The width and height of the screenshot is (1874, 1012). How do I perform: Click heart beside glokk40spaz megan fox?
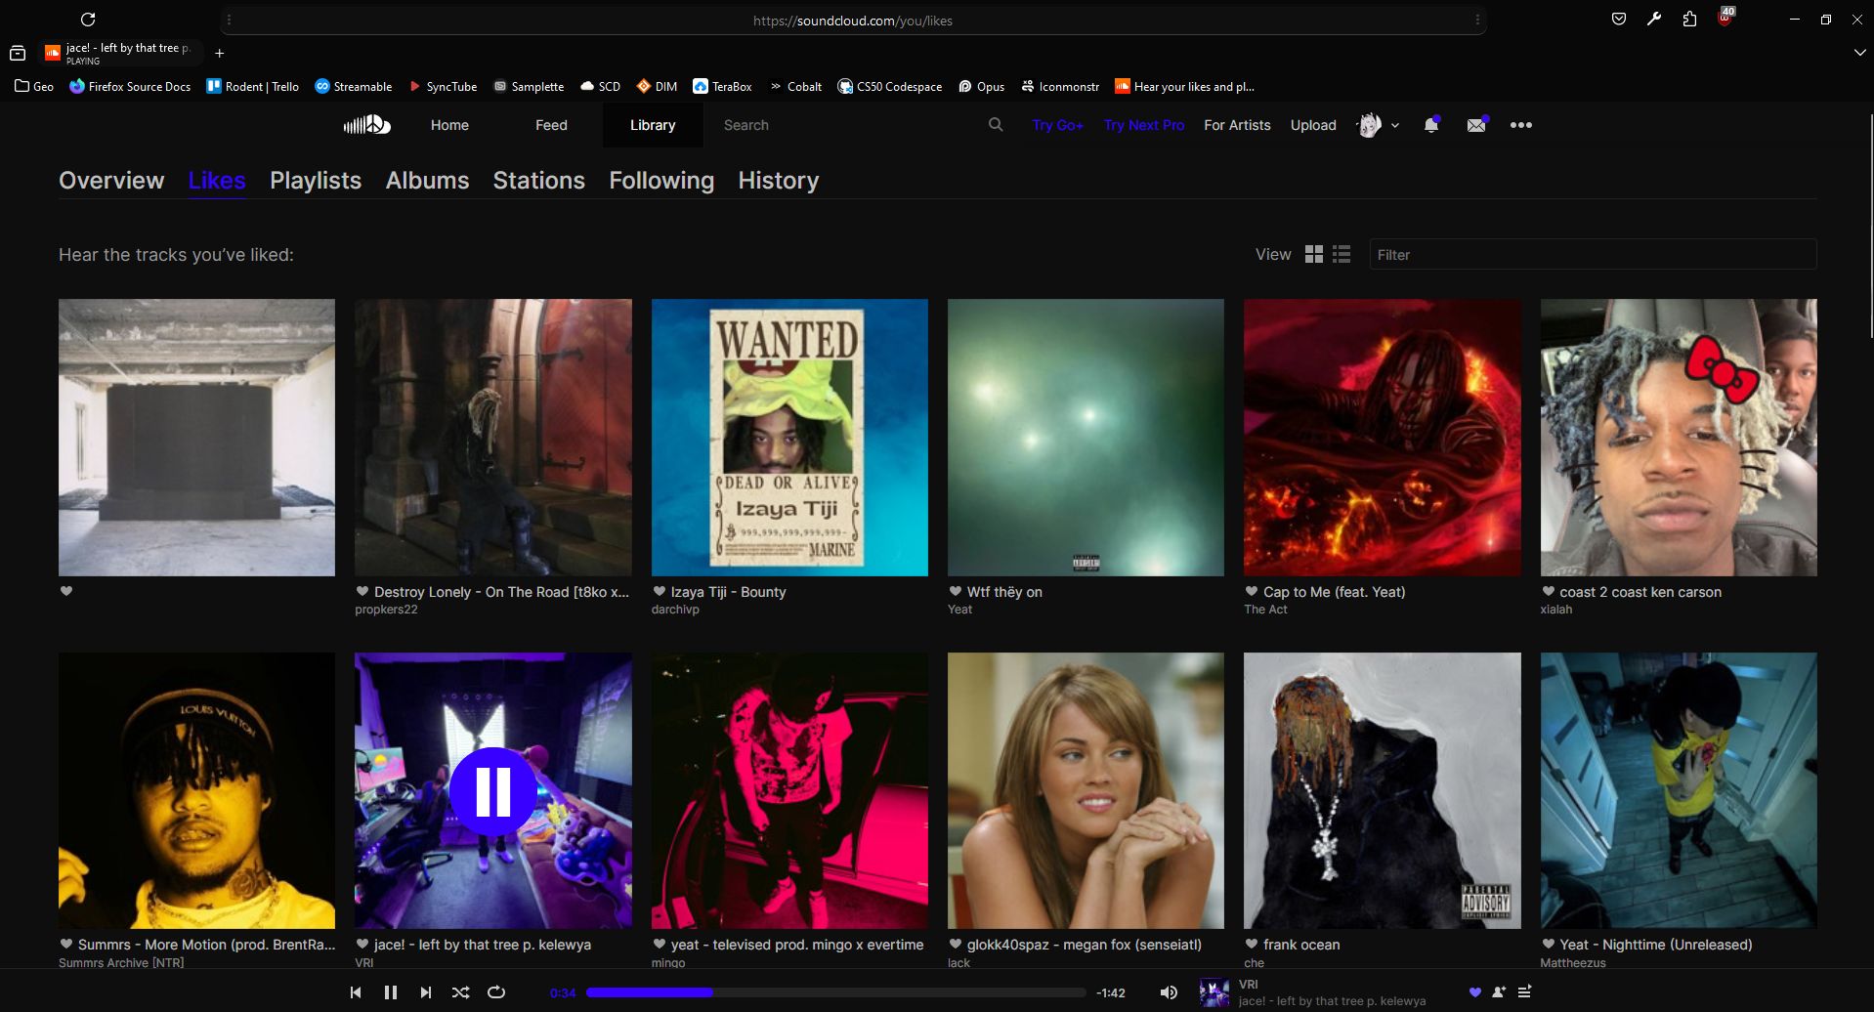click(955, 944)
